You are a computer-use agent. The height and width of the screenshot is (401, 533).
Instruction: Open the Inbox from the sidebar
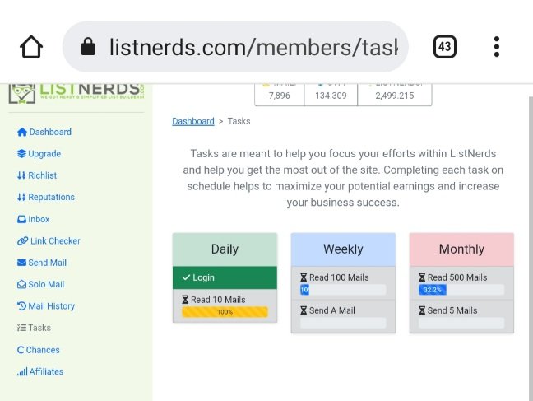[33, 219]
